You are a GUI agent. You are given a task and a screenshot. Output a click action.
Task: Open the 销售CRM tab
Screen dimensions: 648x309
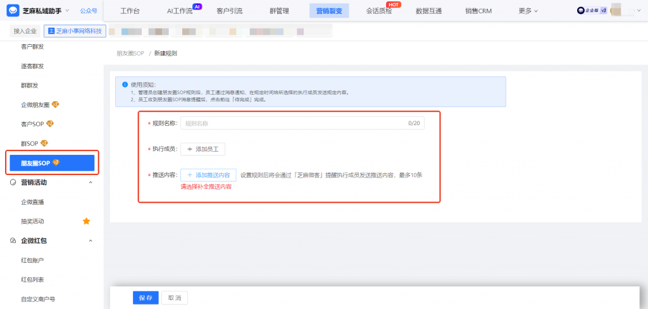(x=478, y=11)
